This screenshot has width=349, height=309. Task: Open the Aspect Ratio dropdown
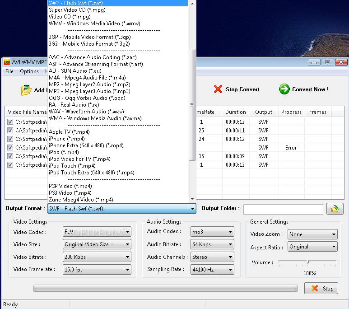click(x=312, y=247)
